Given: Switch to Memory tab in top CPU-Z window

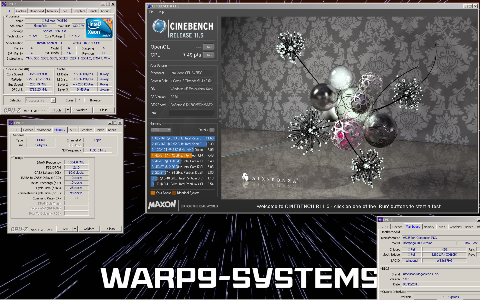Looking at the screenshot, I should (x=53, y=11).
